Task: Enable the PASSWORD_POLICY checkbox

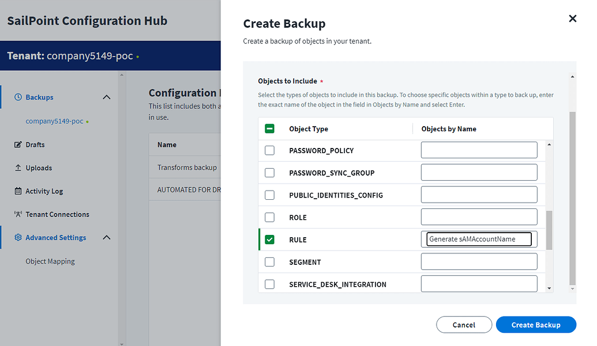Action: click(x=269, y=150)
